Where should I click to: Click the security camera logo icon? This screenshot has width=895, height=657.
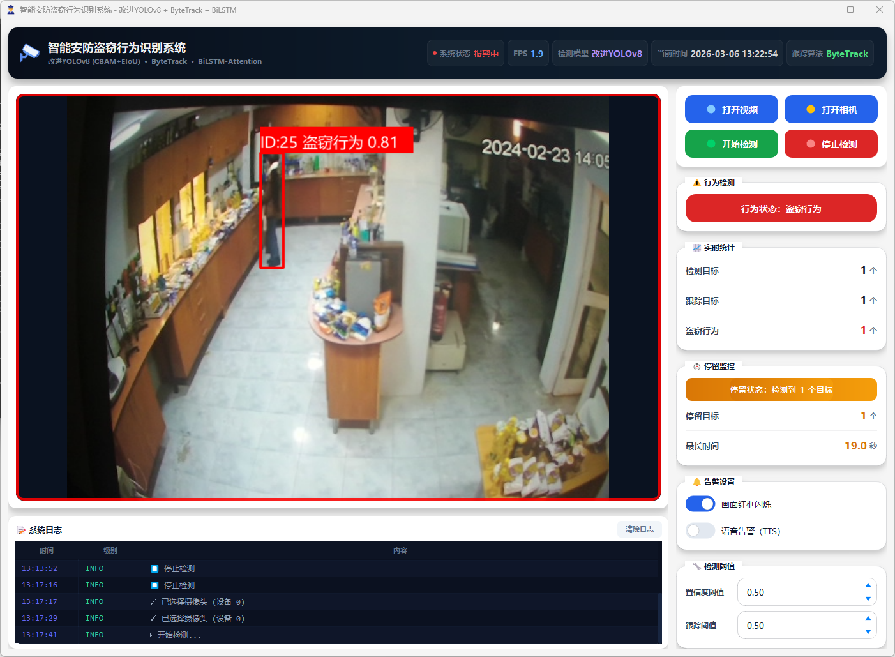[x=29, y=53]
